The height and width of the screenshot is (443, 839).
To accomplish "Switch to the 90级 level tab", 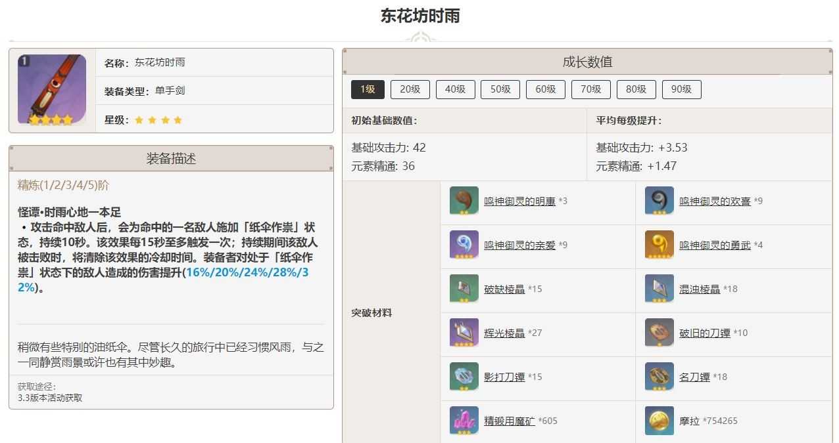I will [x=681, y=89].
